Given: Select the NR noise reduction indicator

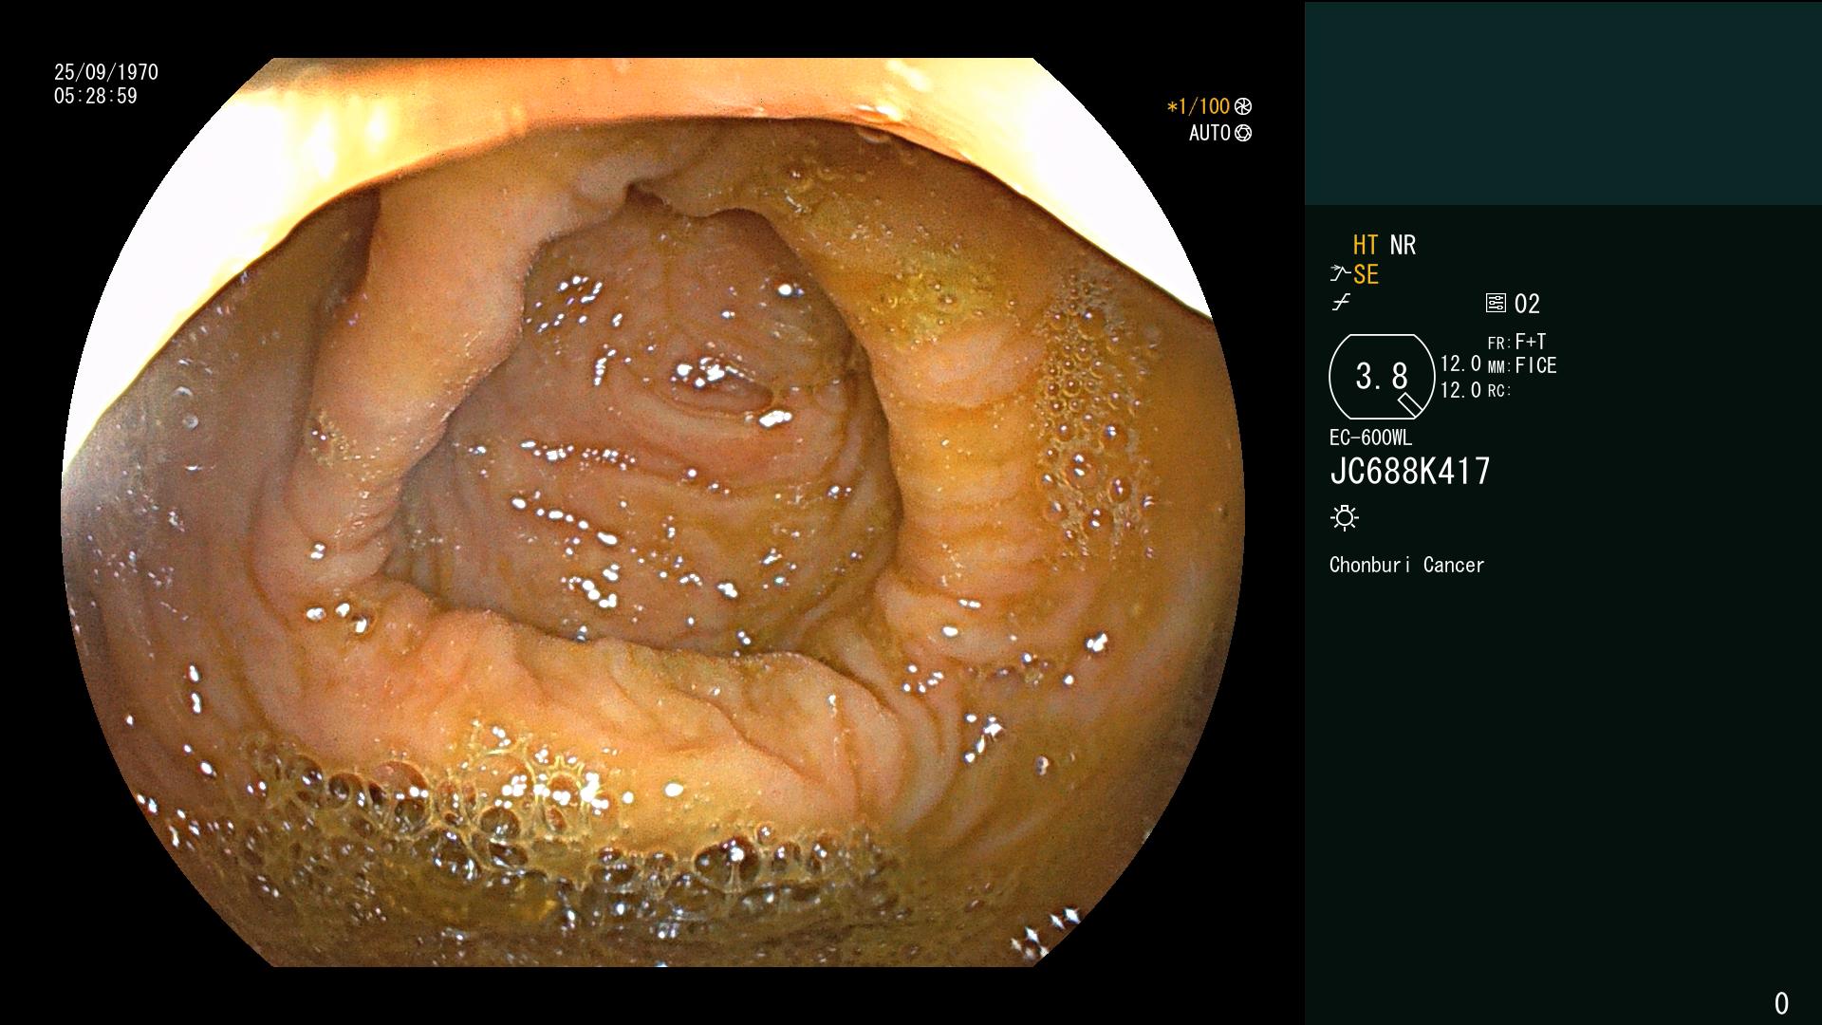Looking at the screenshot, I should point(1403,245).
